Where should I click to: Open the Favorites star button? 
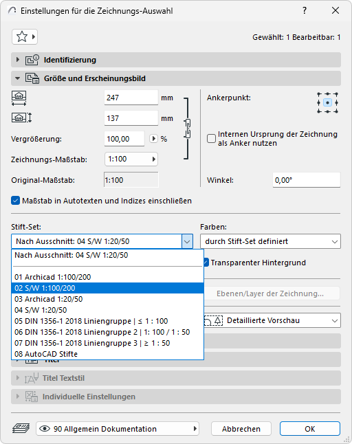click(x=25, y=37)
